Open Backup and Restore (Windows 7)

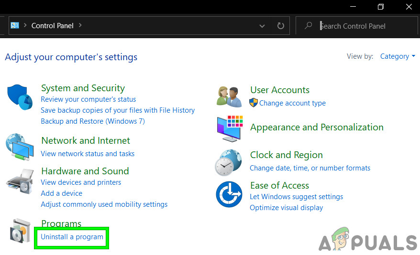(x=93, y=121)
